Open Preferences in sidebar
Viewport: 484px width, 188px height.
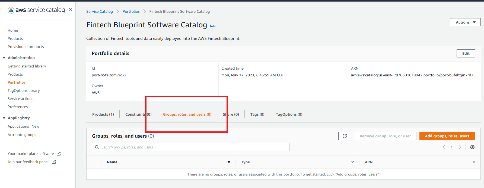(x=18, y=107)
